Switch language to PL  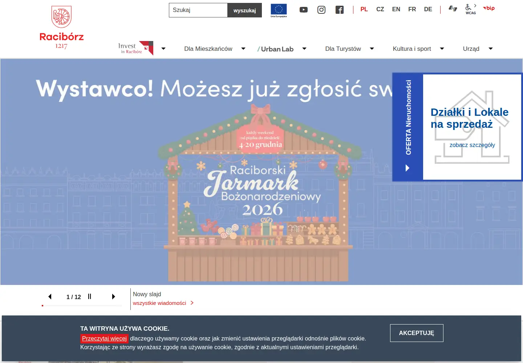pyautogui.click(x=364, y=9)
